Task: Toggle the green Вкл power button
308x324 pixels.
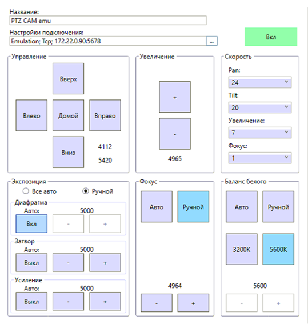Action: pos(271,37)
